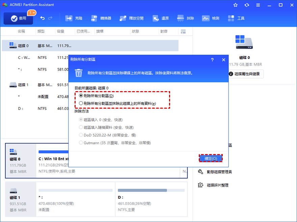Click the C: partition usage bar
This screenshot has width=297, height=222.
tap(53, 152)
